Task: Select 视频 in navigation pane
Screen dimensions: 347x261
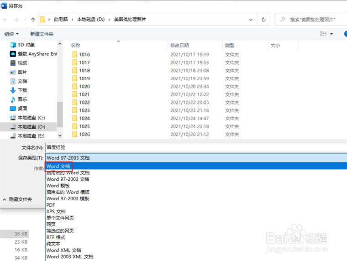Action: (19, 63)
